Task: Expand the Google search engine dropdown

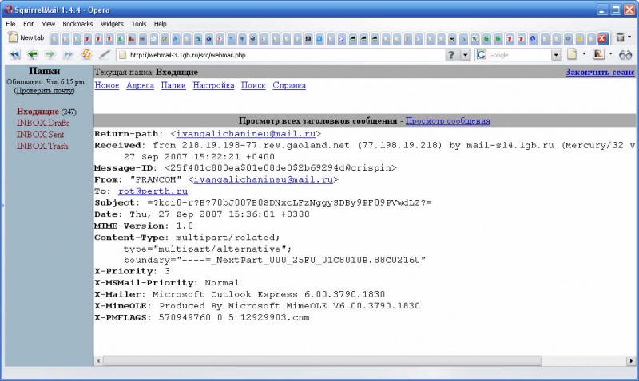Action: point(557,55)
